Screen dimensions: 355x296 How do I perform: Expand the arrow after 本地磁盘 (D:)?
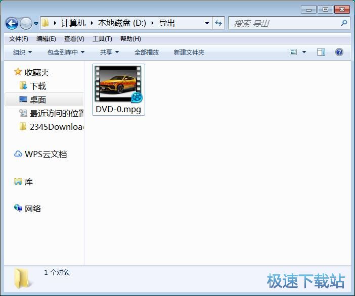click(152, 23)
